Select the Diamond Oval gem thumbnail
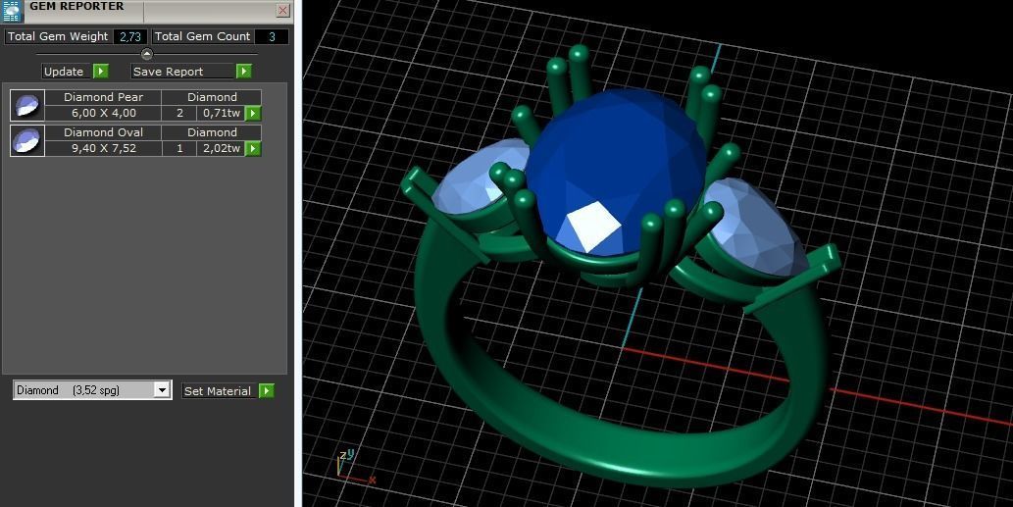Screen dimensions: 1013x507 [x=27, y=140]
